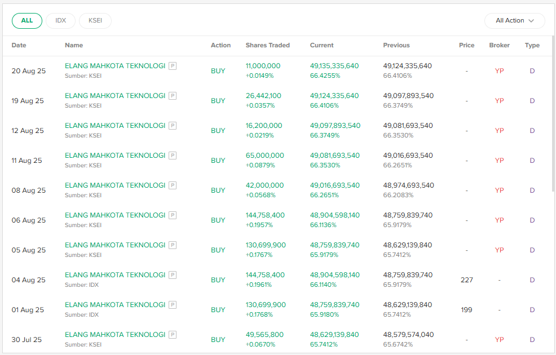
Task: Click current holding 49,135,335,640
Action: tap(334, 66)
